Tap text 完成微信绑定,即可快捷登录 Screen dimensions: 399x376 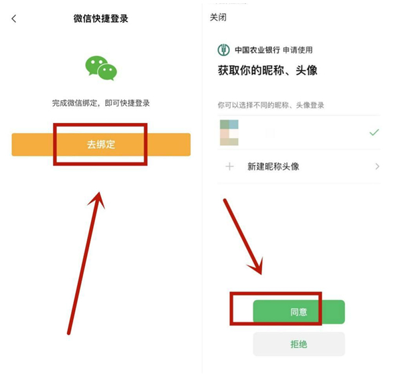point(101,103)
